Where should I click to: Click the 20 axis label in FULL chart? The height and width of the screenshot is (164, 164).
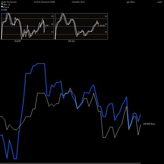click(x=106, y=32)
